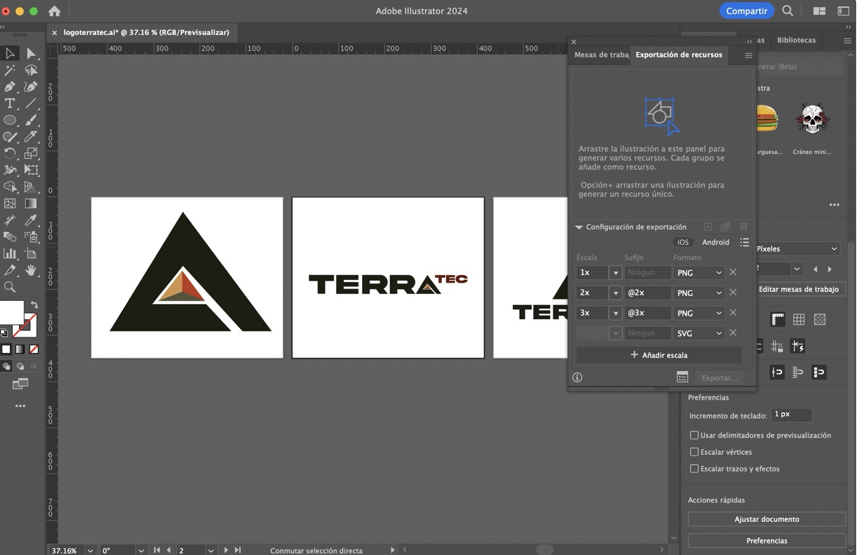Select the Selection tool arrow
Screen dimensions: 866x555
10,53
